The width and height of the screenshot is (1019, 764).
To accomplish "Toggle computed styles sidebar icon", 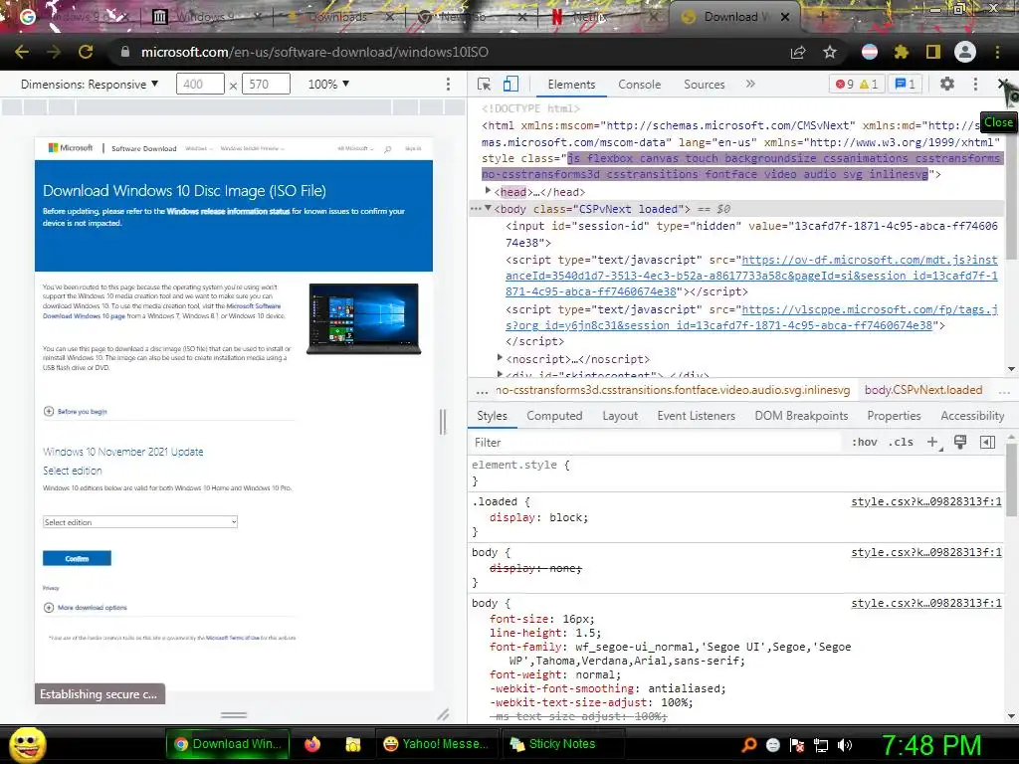I will pyautogui.click(x=987, y=443).
